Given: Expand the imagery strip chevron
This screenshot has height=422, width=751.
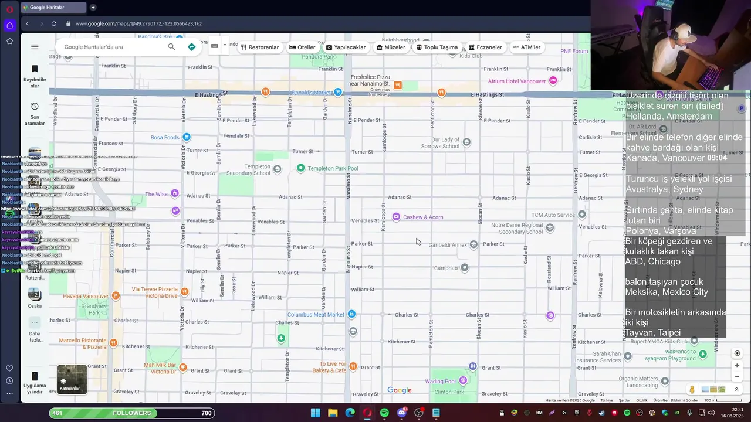Looking at the screenshot, I should [736, 389].
